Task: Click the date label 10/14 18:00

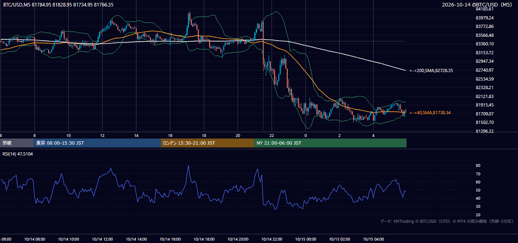Action: 204,239
